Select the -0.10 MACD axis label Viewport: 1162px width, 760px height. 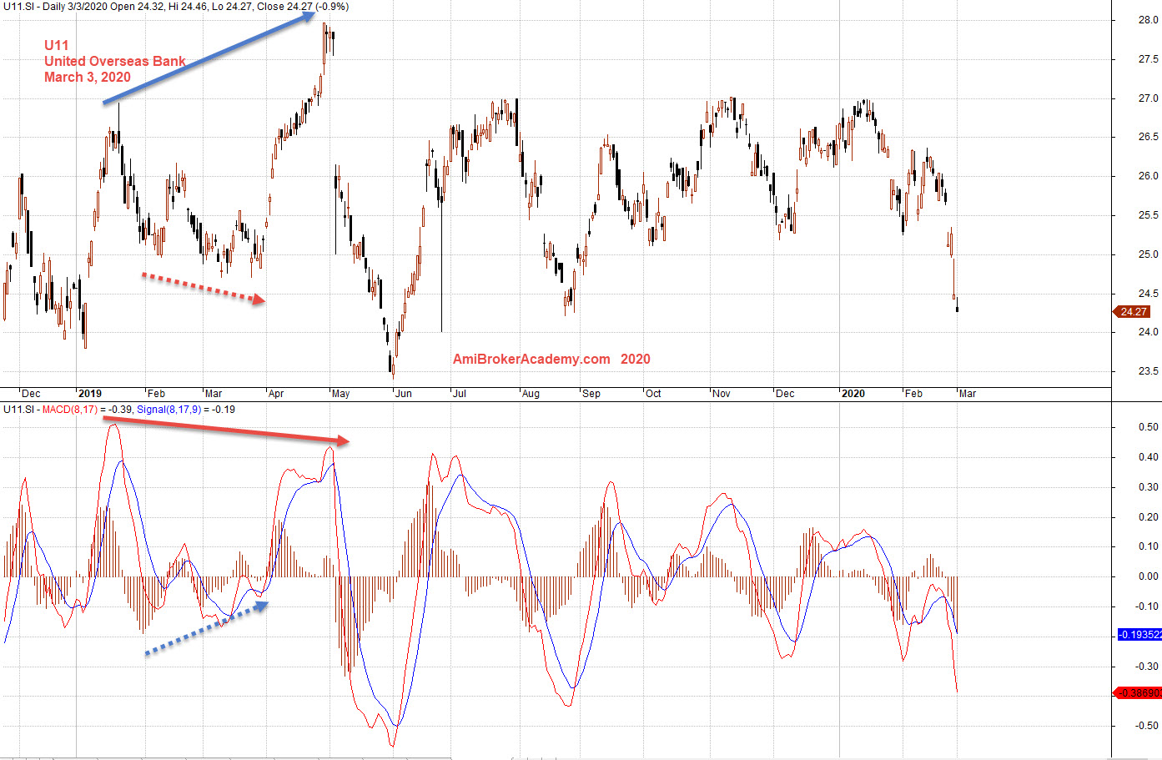tap(1147, 606)
